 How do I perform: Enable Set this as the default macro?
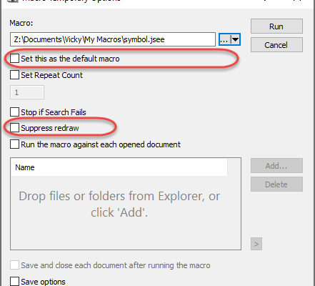(14, 59)
